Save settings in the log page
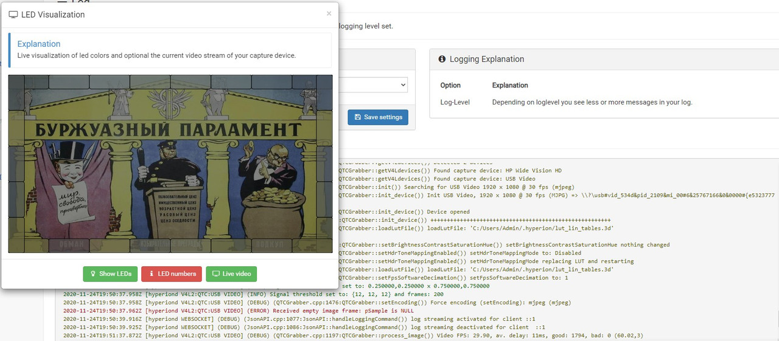This screenshot has height=341, width=779. pyautogui.click(x=378, y=117)
